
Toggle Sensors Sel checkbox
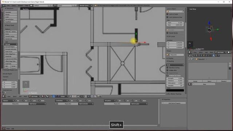(16, 100)
